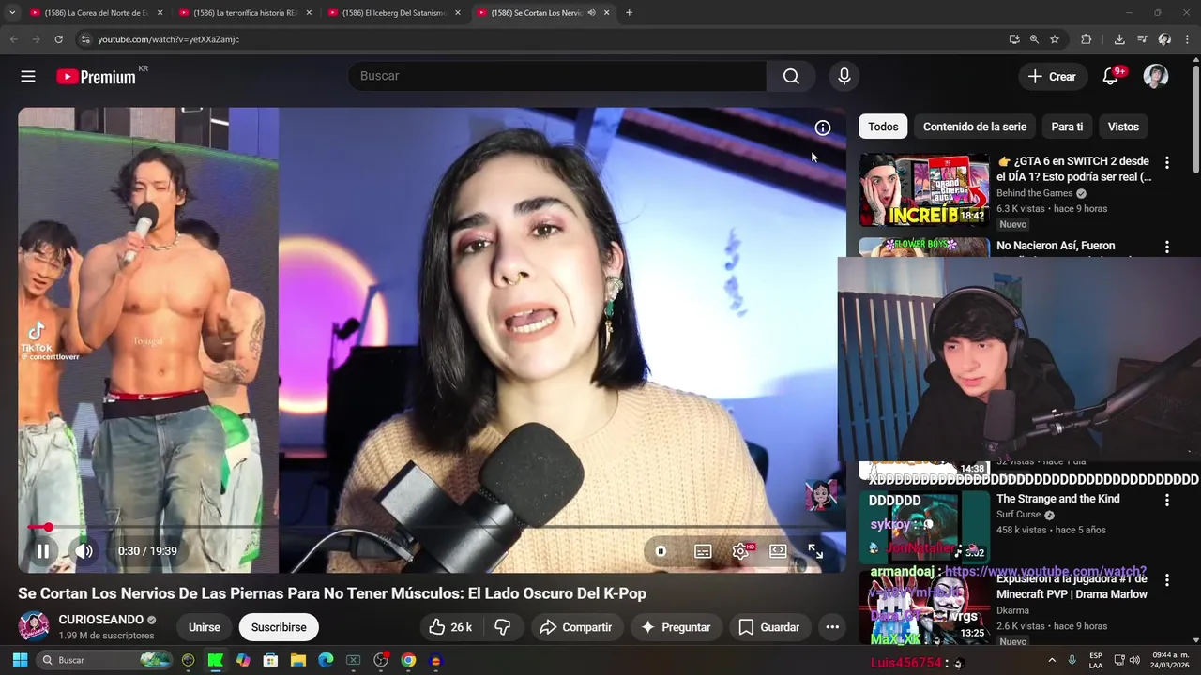Toggle subtitles in the player
The image size is (1201, 675).
pyautogui.click(x=703, y=551)
